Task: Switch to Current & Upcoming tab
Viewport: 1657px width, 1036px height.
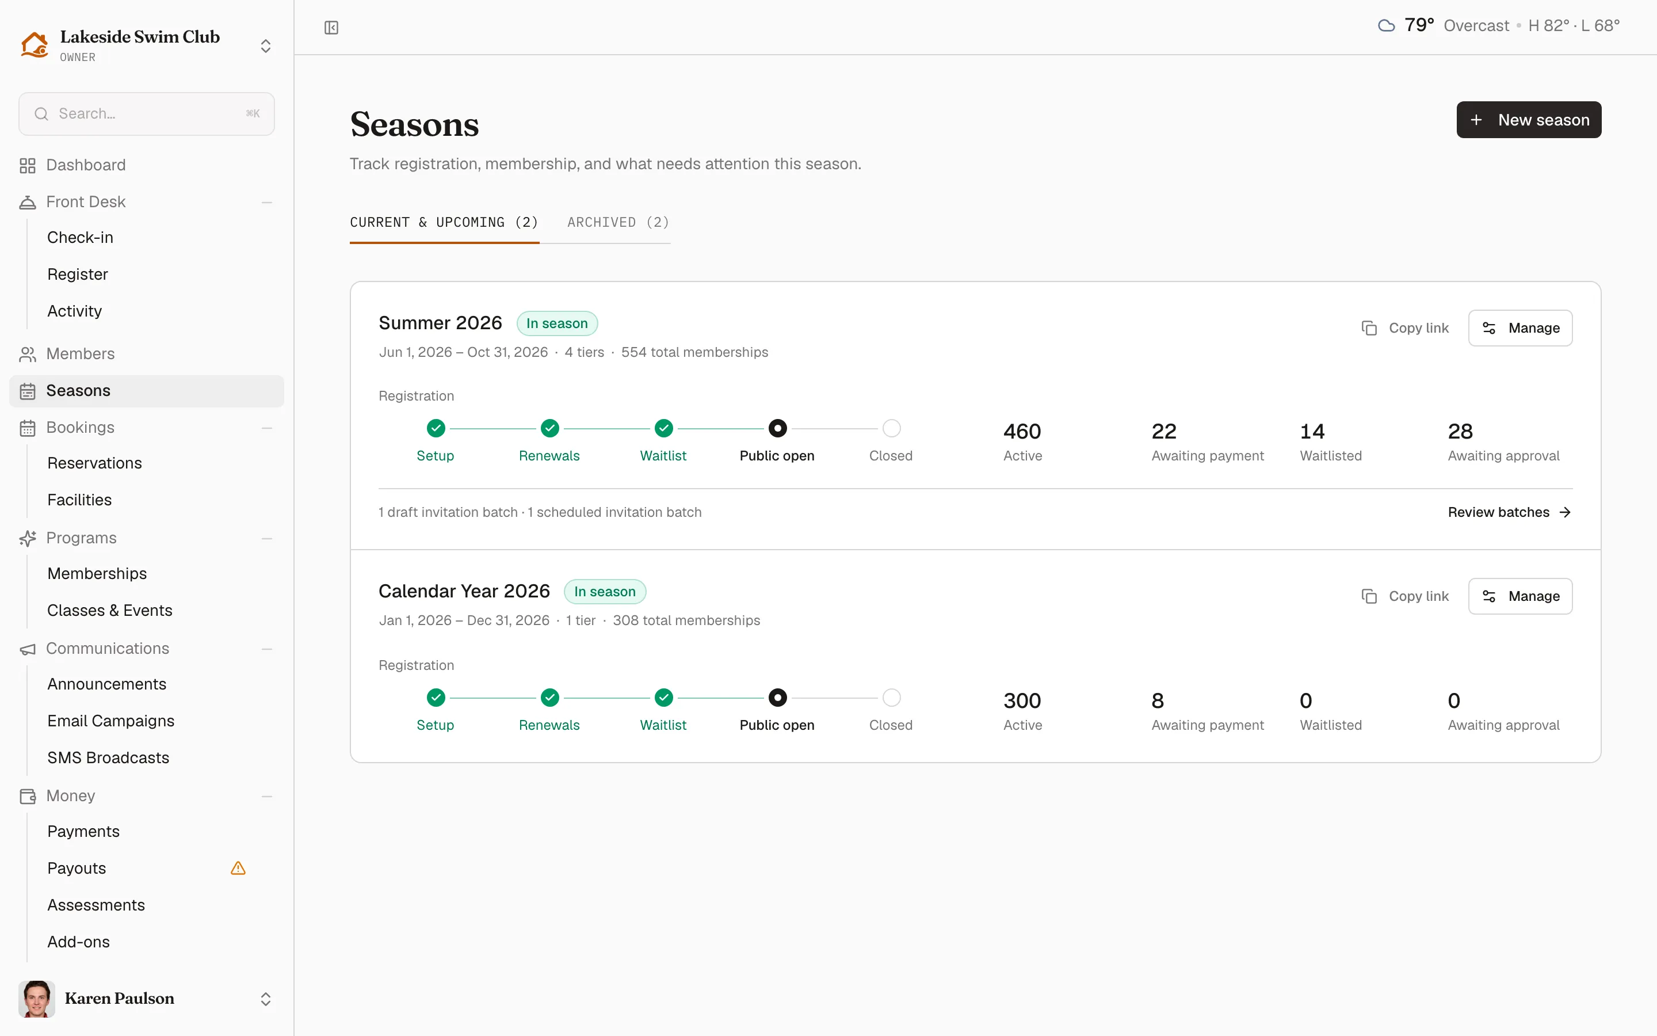Action: (444, 223)
